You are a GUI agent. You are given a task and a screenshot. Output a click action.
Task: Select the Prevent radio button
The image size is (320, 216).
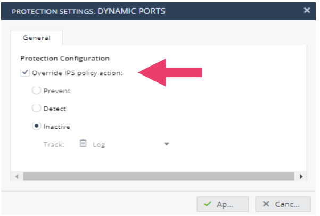[x=37, y=90]
